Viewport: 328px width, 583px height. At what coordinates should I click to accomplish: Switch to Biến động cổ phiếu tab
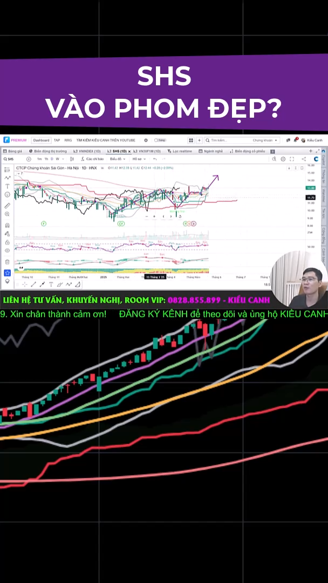248,151
